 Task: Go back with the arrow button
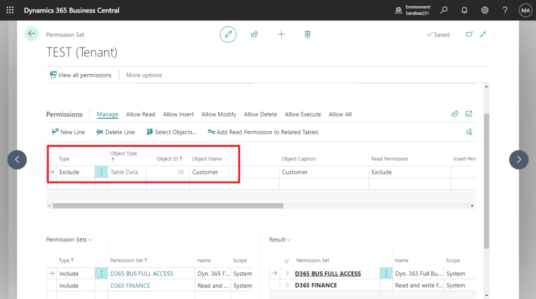coord(31,34)
